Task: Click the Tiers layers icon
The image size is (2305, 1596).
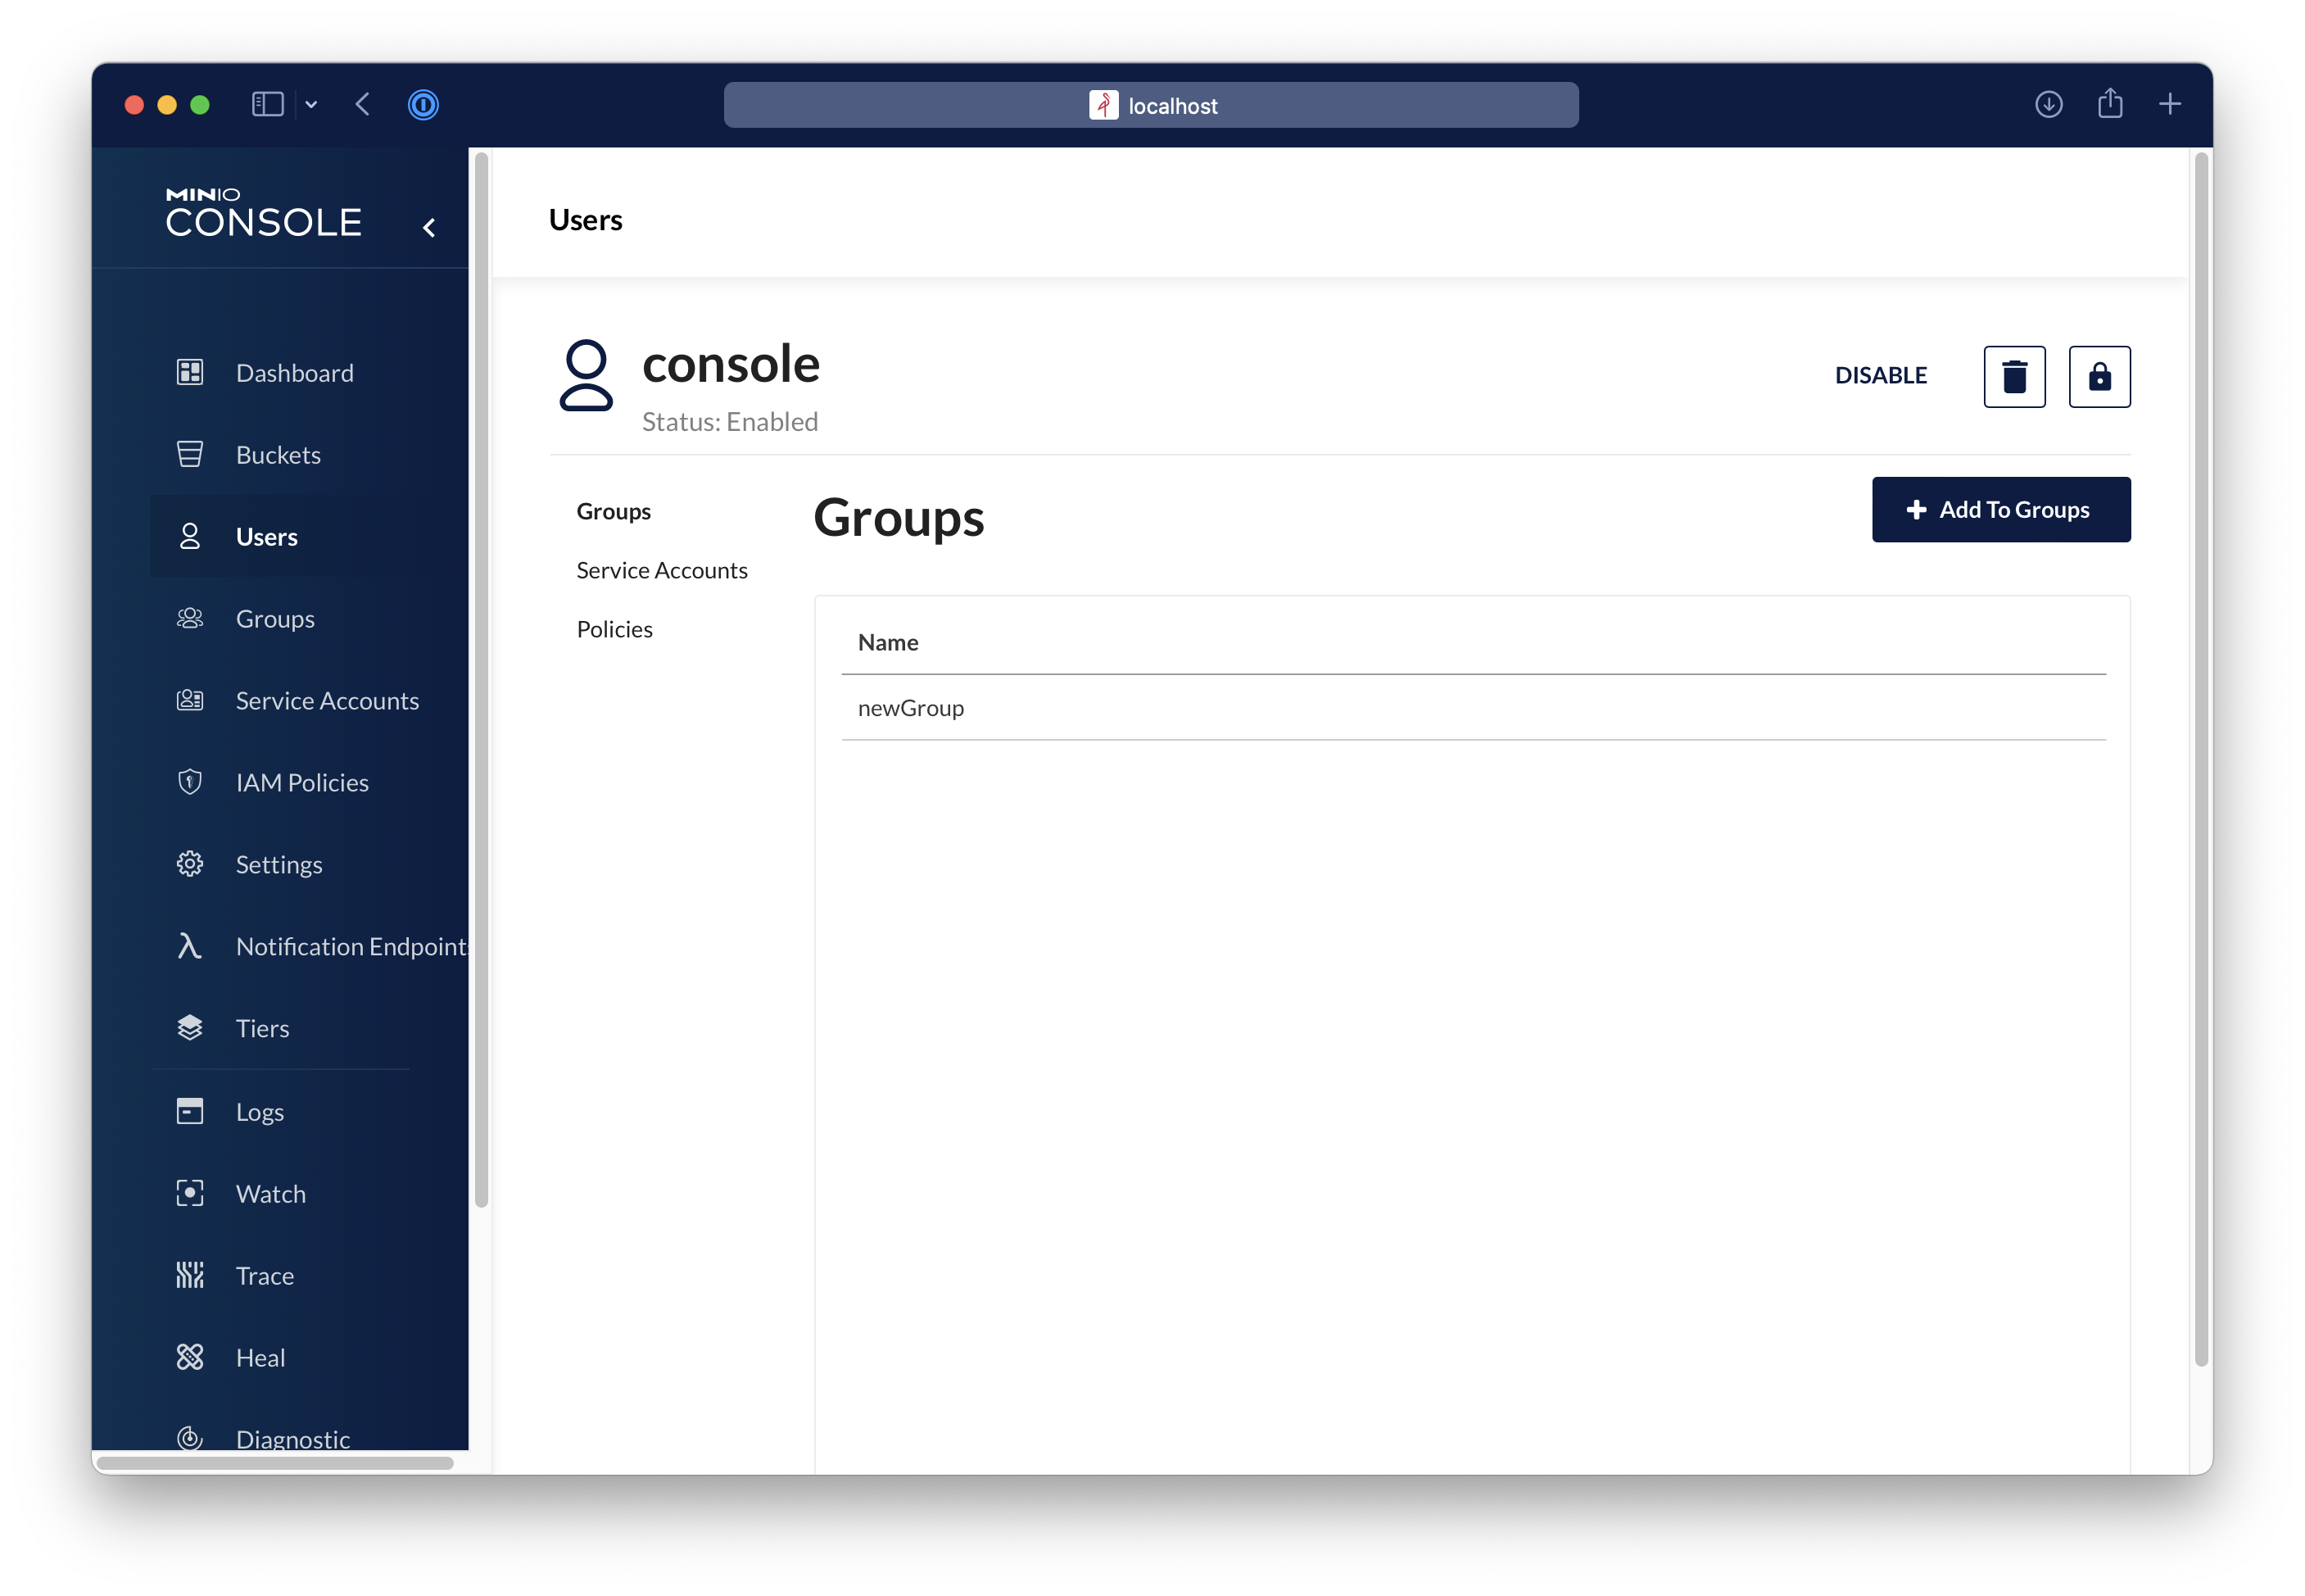Action: click(x=190, y=1028)
